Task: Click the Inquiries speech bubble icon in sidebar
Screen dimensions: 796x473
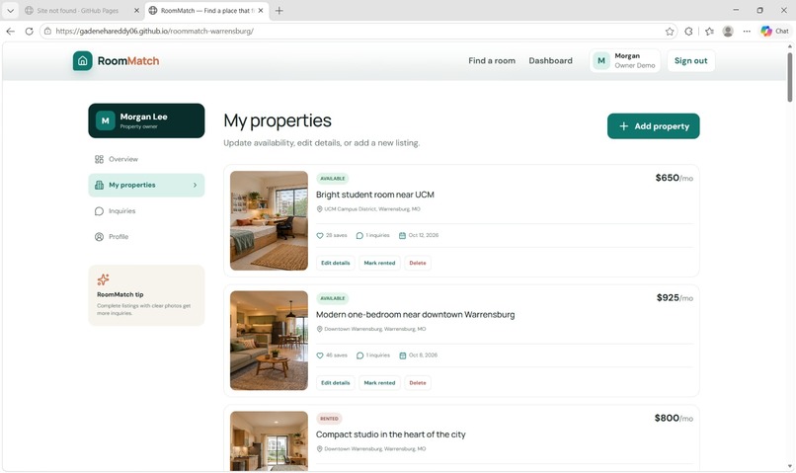Action: click(99, 211)
